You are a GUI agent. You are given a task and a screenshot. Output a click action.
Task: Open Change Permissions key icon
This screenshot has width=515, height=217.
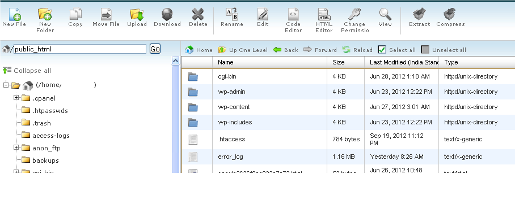[354, 14]
